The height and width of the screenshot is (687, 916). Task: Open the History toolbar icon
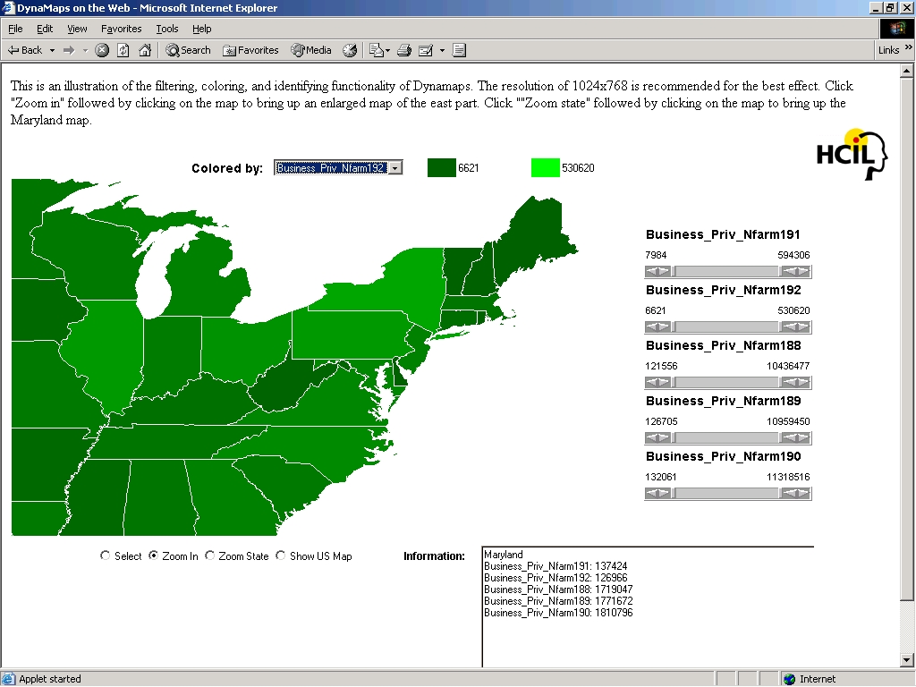(350, 50)
